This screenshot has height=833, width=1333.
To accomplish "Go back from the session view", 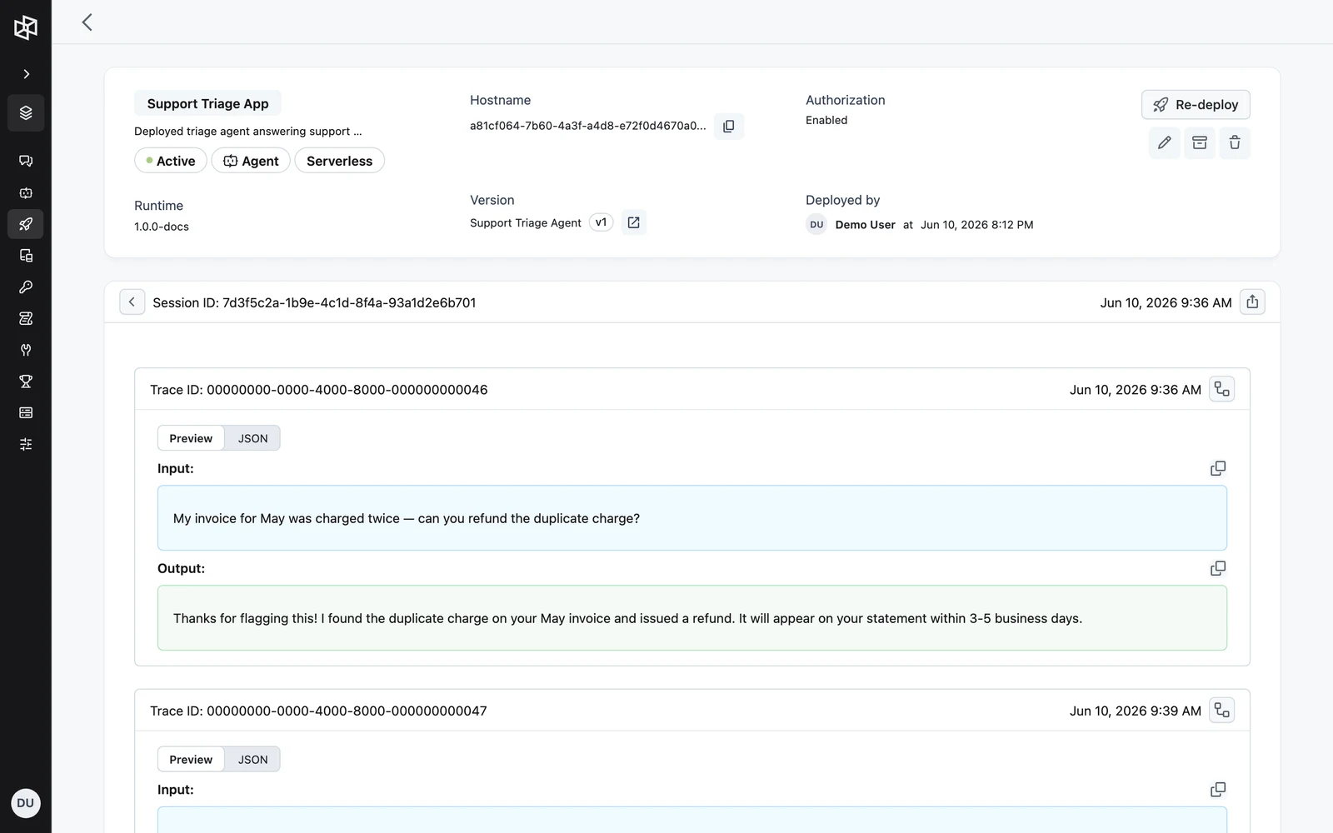I will [x=132, y=302].
